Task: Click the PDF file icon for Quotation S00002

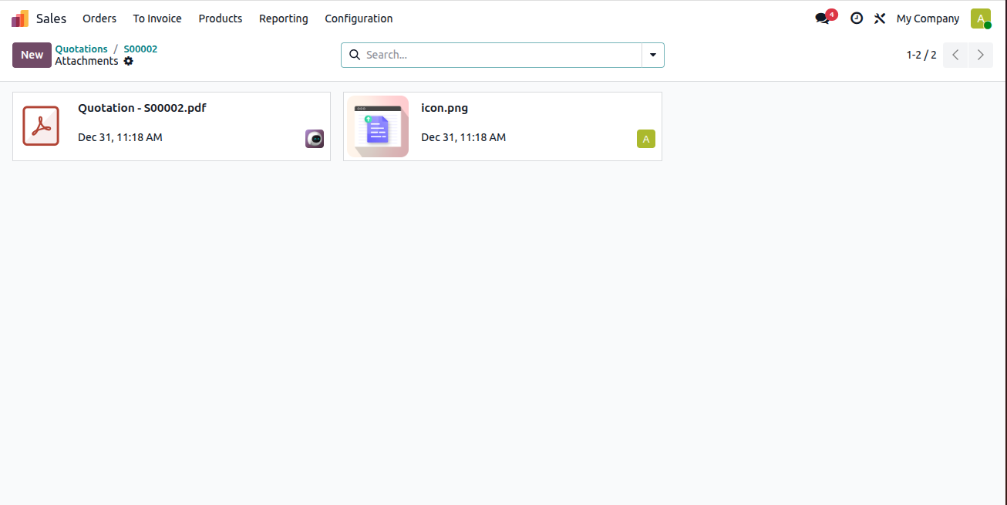Action: point(41,126)
